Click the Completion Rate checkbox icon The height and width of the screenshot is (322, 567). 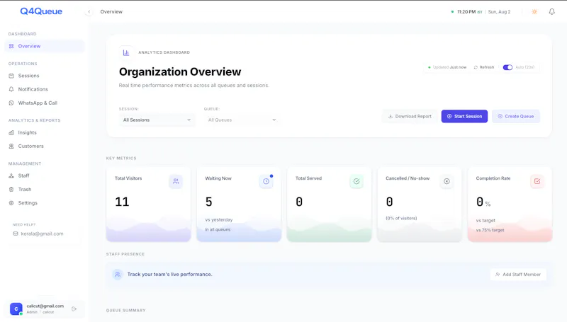(x=537, y=181)
